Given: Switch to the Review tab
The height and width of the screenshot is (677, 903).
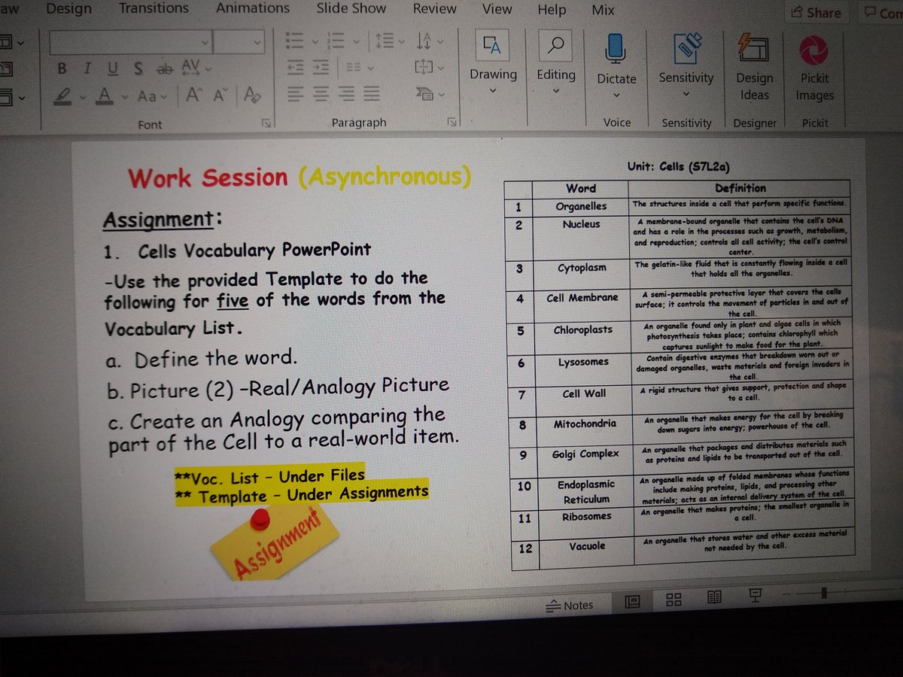Looking at the screenshot, I should [x=434, y=10].
